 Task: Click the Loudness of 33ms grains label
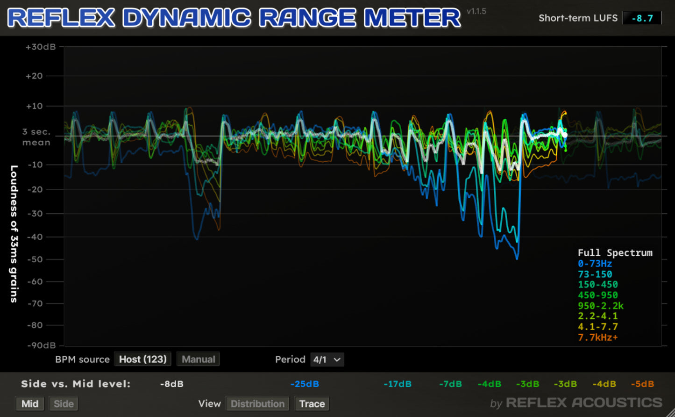pyautogui.click(x=14, y=234)
